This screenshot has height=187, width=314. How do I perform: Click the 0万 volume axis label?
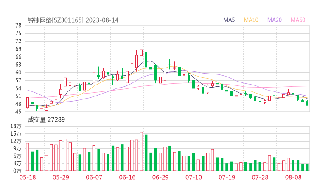click(17, 171)
